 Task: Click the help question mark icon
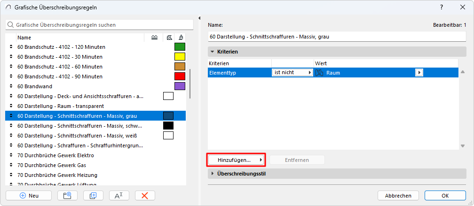point(442,7)
